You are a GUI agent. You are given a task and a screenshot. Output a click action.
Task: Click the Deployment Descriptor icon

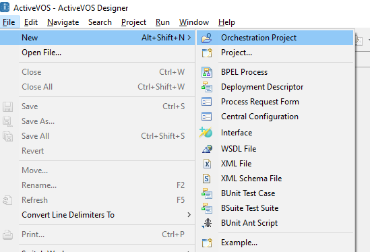207,87
